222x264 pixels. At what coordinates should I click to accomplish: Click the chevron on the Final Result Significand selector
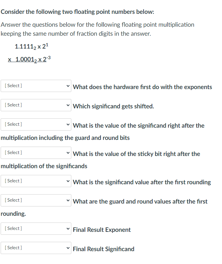[x=67, y=248]
